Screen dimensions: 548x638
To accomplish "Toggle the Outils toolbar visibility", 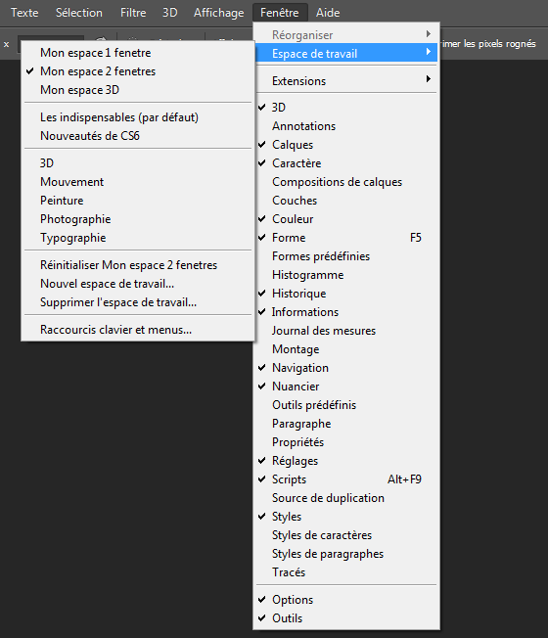I will coord(346,618).
